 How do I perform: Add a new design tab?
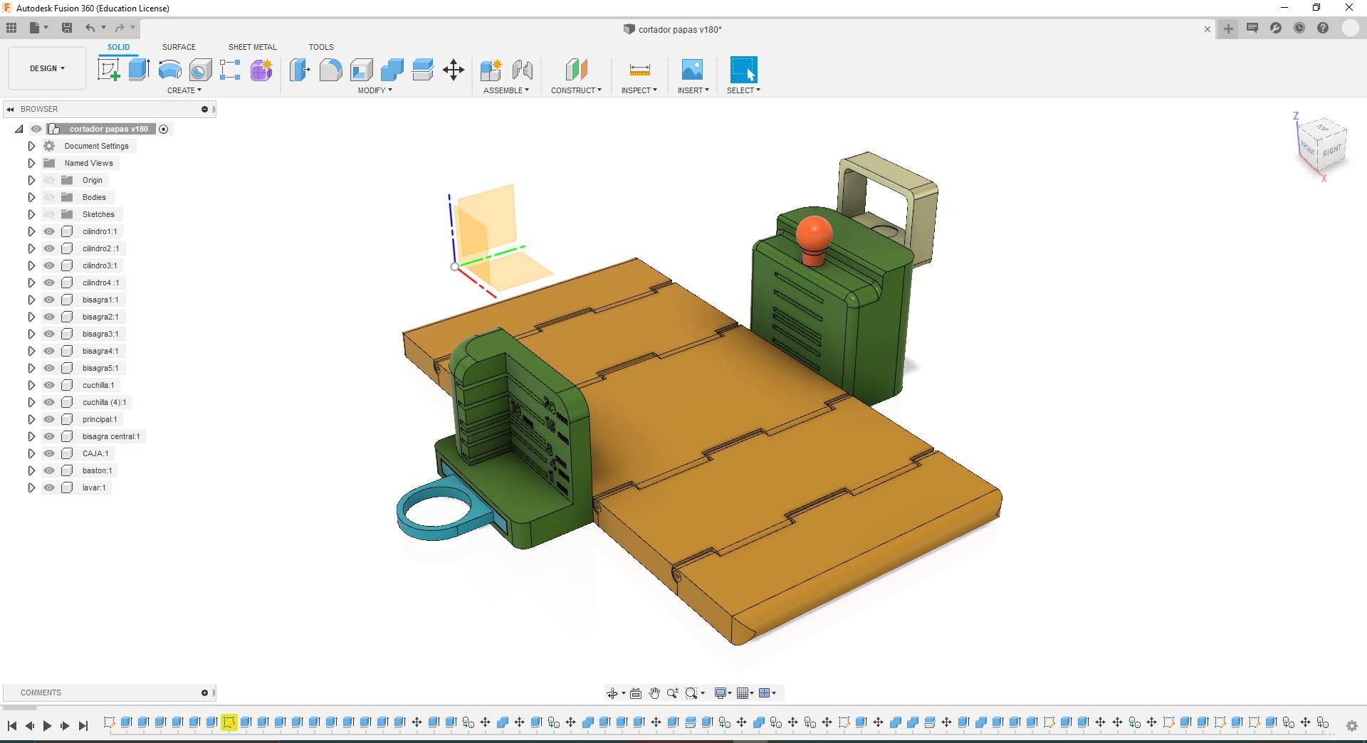[x=1228, y=28]
